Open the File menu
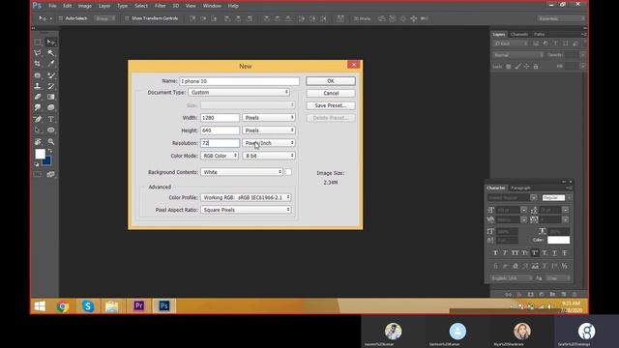Image resolution: width=619 pixels, height=348 pixels. click(52, 6)
